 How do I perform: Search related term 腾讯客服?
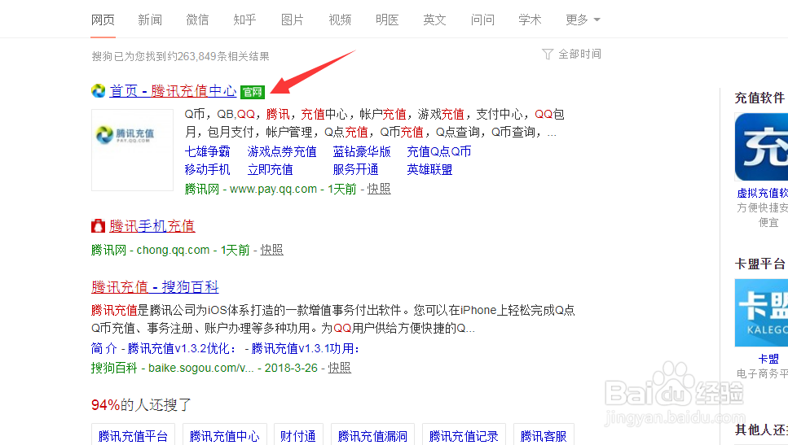[x=544, y=435]
